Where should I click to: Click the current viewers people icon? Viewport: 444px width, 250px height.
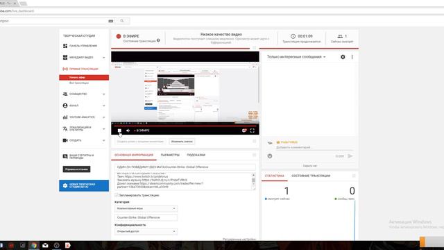(x=340, y=36)
